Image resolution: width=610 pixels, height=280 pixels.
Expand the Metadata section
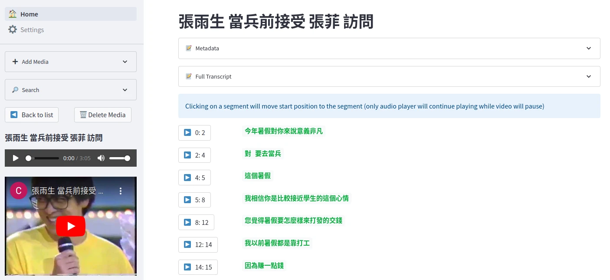coord(389,48)
